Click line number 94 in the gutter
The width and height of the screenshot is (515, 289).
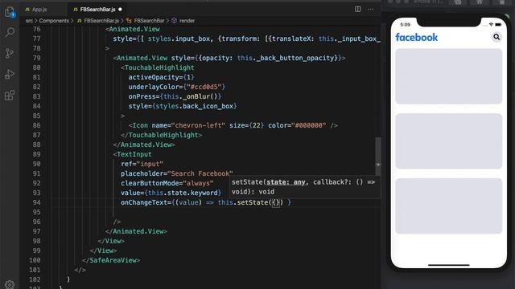pyautogui.click(x=37, y=202)
